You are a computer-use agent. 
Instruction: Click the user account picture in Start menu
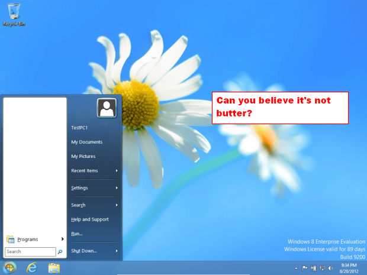click(107, 108)
